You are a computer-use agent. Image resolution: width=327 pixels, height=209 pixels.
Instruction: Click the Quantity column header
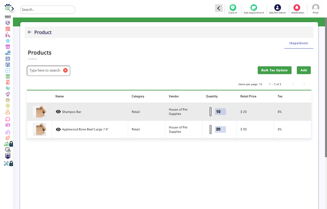(x=212, y=96)
